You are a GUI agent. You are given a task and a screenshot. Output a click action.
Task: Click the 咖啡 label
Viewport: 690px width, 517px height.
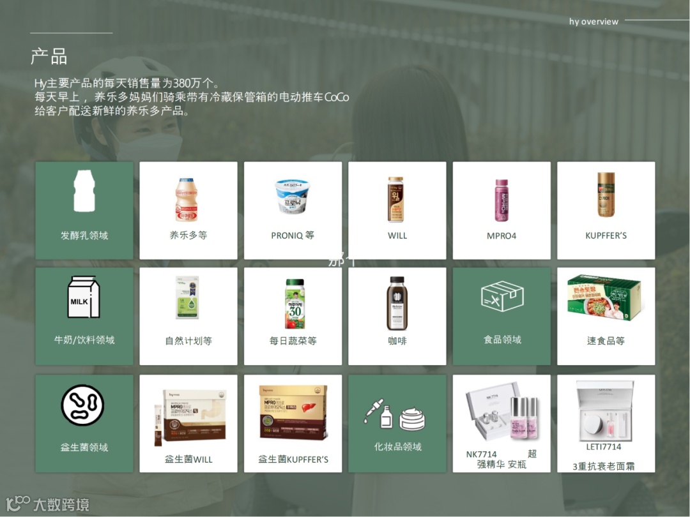pos(397,341)
